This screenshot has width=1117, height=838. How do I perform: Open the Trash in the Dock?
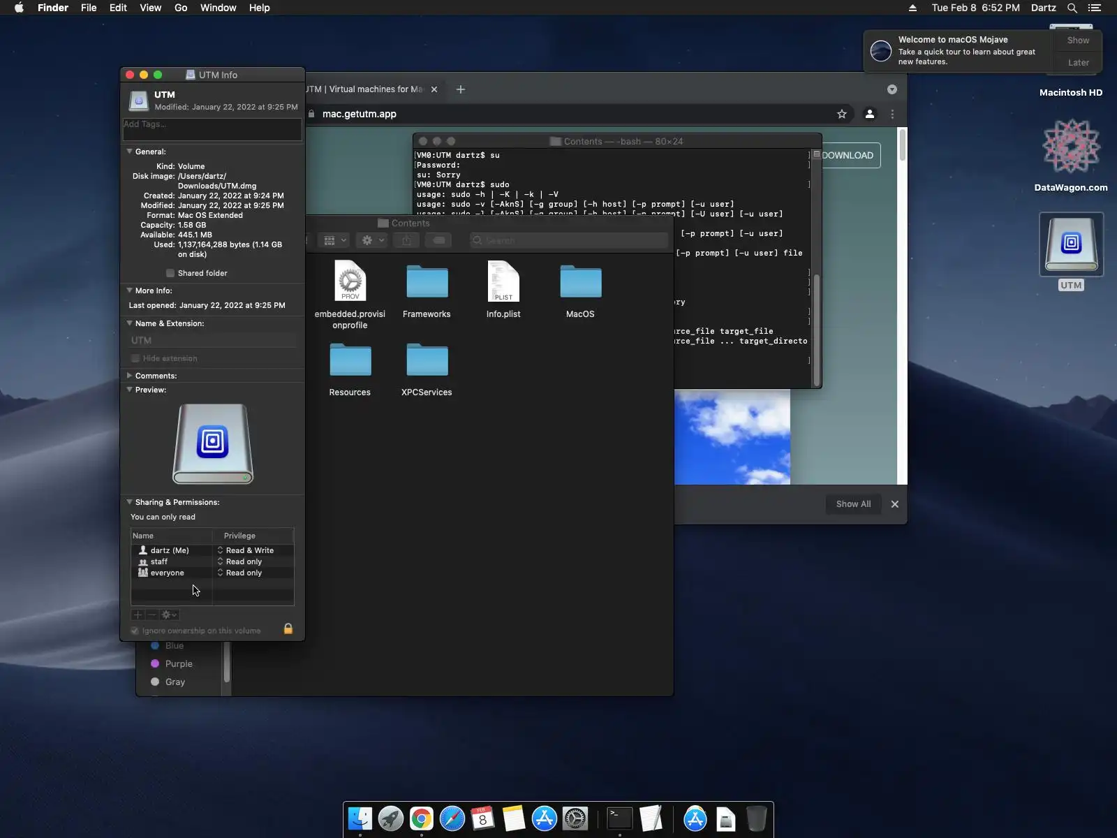[756, 818]
